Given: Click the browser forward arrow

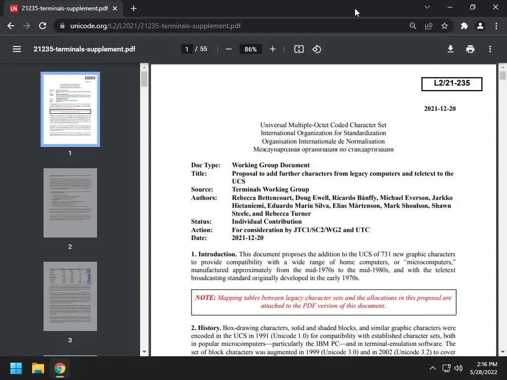Looking at the screenshot, I should (27, 26).
